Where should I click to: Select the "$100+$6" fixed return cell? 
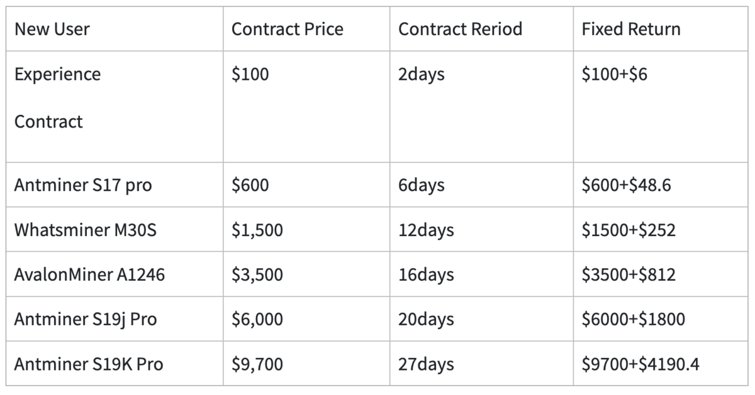(x=615, y=74)
